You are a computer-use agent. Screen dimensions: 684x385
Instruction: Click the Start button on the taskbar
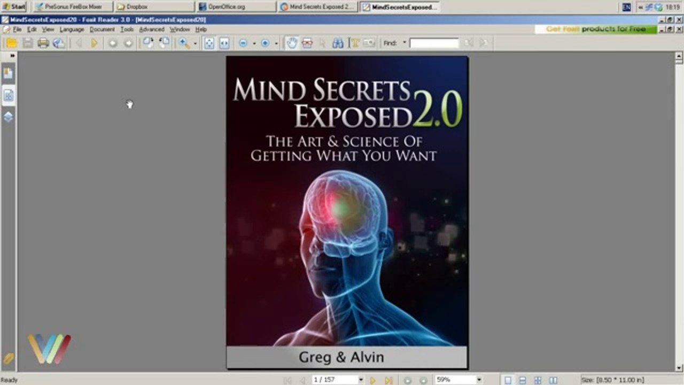coord(14,7)
